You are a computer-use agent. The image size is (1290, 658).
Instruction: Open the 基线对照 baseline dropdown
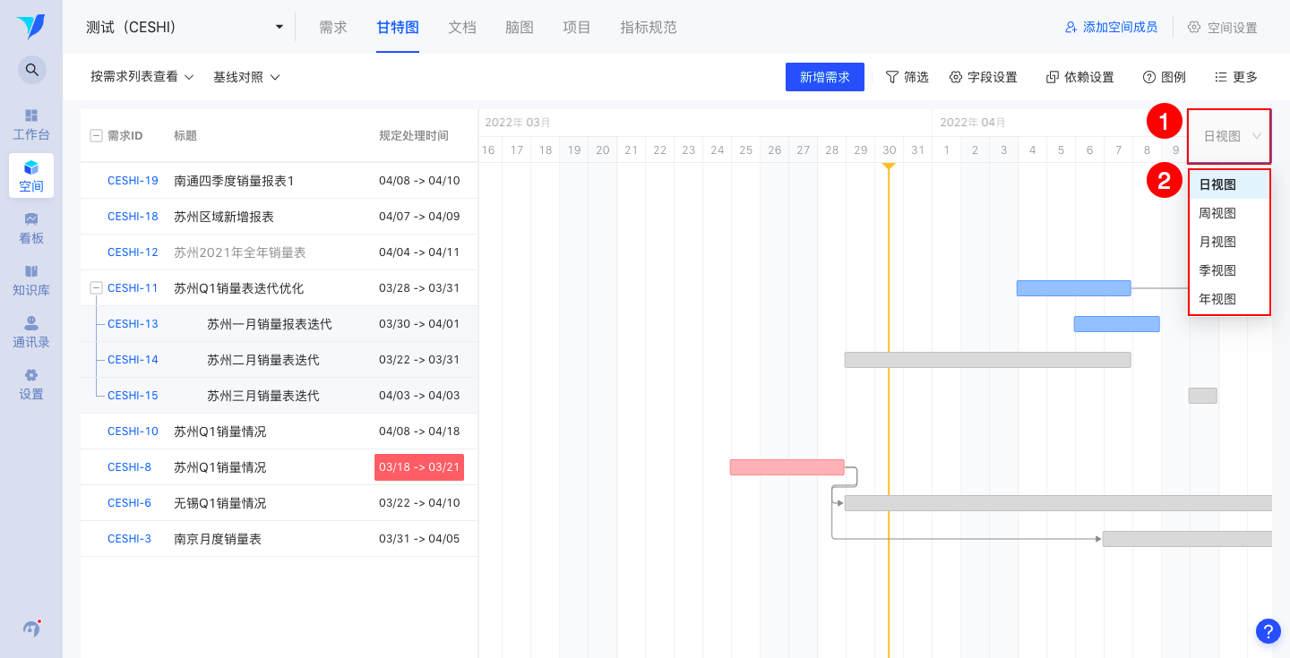246,77
